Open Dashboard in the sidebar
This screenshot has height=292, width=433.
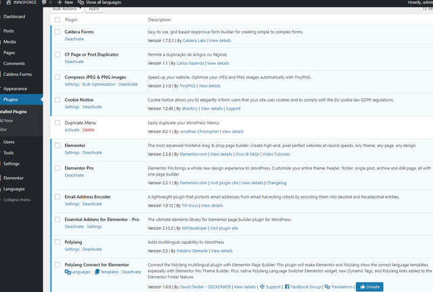14,16
